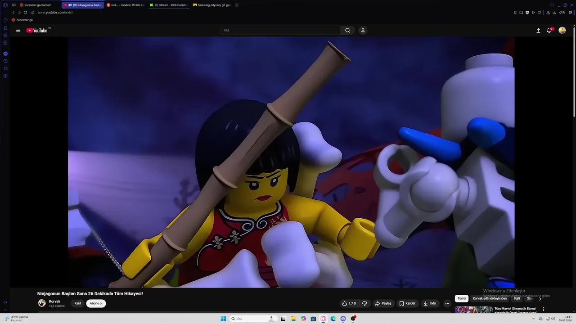Image resolution: width=576 pixels, height=324 pixels.
Task: Open ad blocker shield icon
Action: coord(527,13)
